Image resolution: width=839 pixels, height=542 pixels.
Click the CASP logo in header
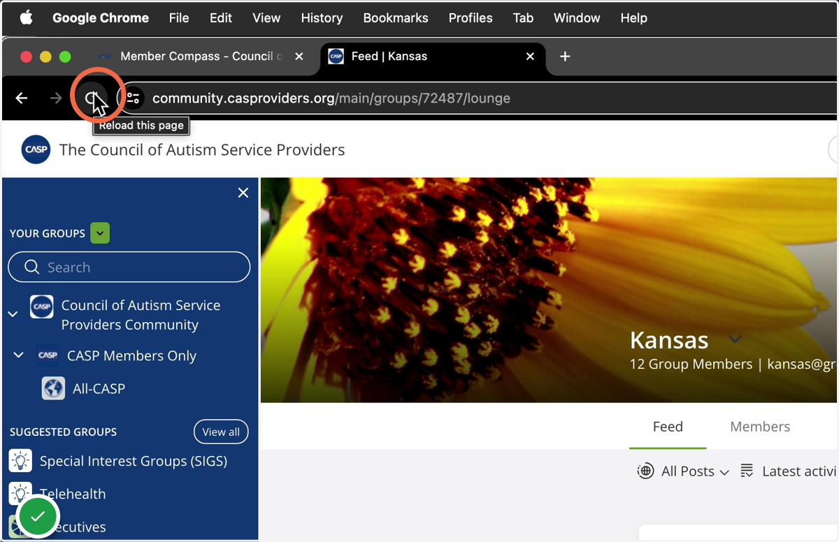click(36, 149)
